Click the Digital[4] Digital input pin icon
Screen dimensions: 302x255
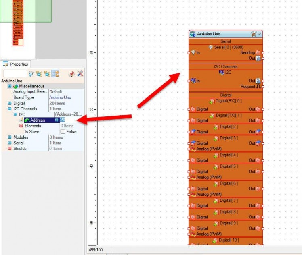[x=193, y=160]
